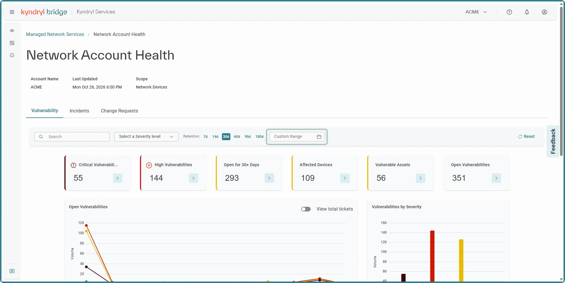The image size is (565, 283).
Task: Click the eye icon in left sidebar
Action: coord(12,31)
